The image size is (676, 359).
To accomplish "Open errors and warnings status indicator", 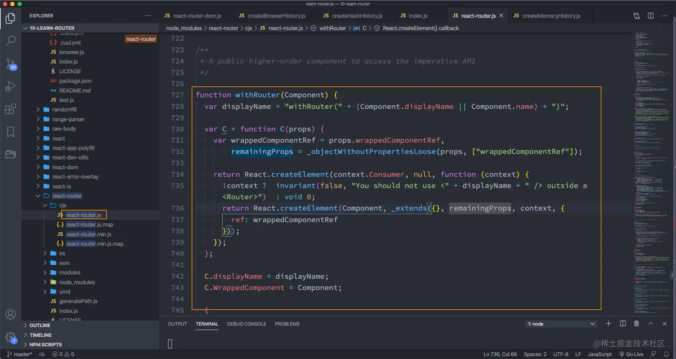I will pyautogui.click(x=63, y=354).
